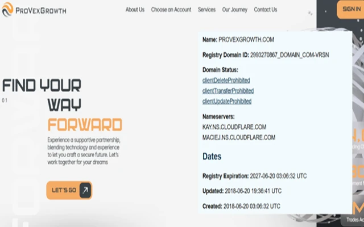364x227 pixels.
Task: Click the Dates section heading
Action: [x=212, y=156]
